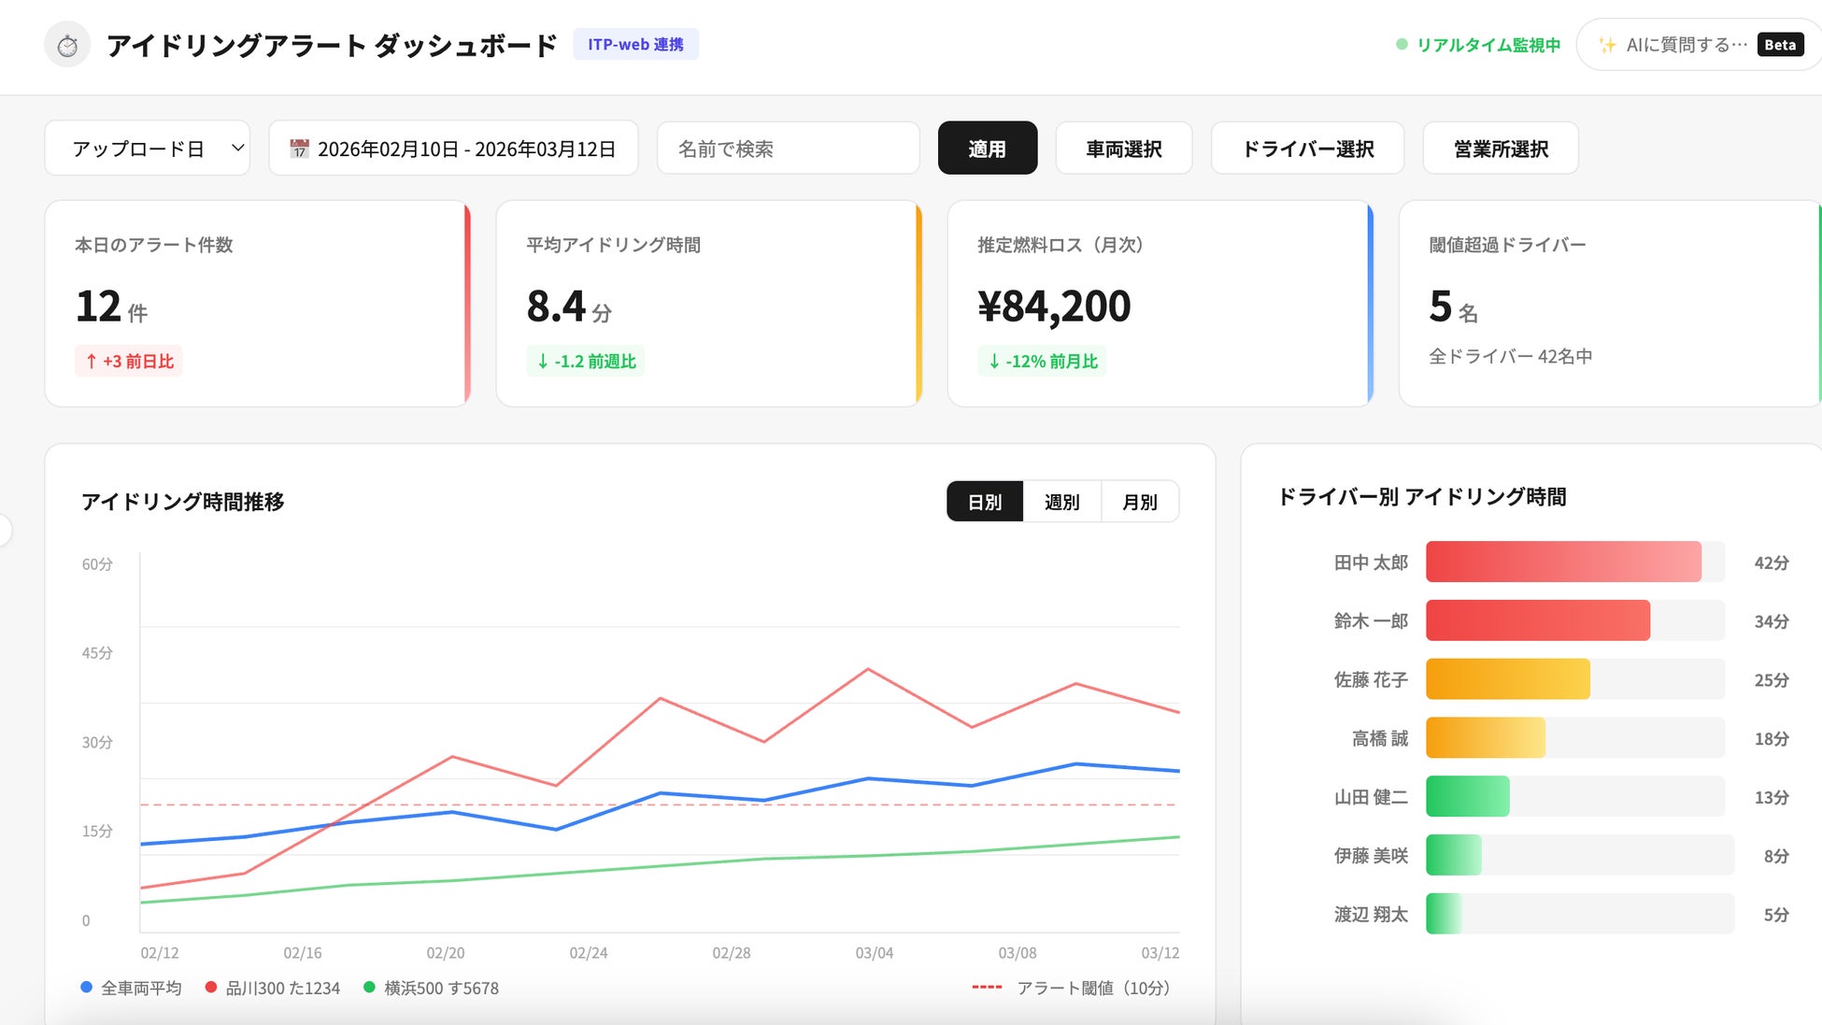This screenshot has width=1822, height=1025.
Task: Open the 車両選択 selector
Action: point(1123,149)
